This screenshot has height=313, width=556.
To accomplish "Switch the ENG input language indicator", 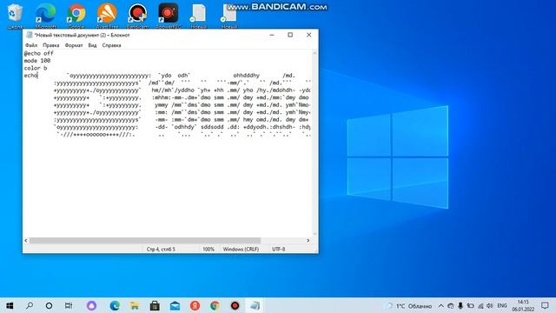I will tap(502, 305).
